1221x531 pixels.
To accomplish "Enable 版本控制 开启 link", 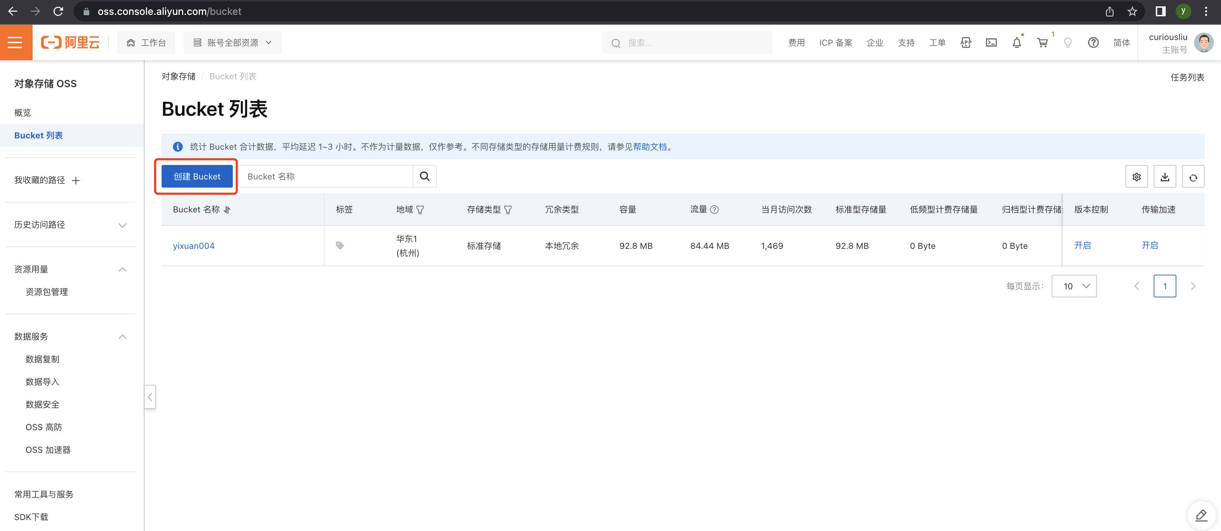I will (1082, 245).
